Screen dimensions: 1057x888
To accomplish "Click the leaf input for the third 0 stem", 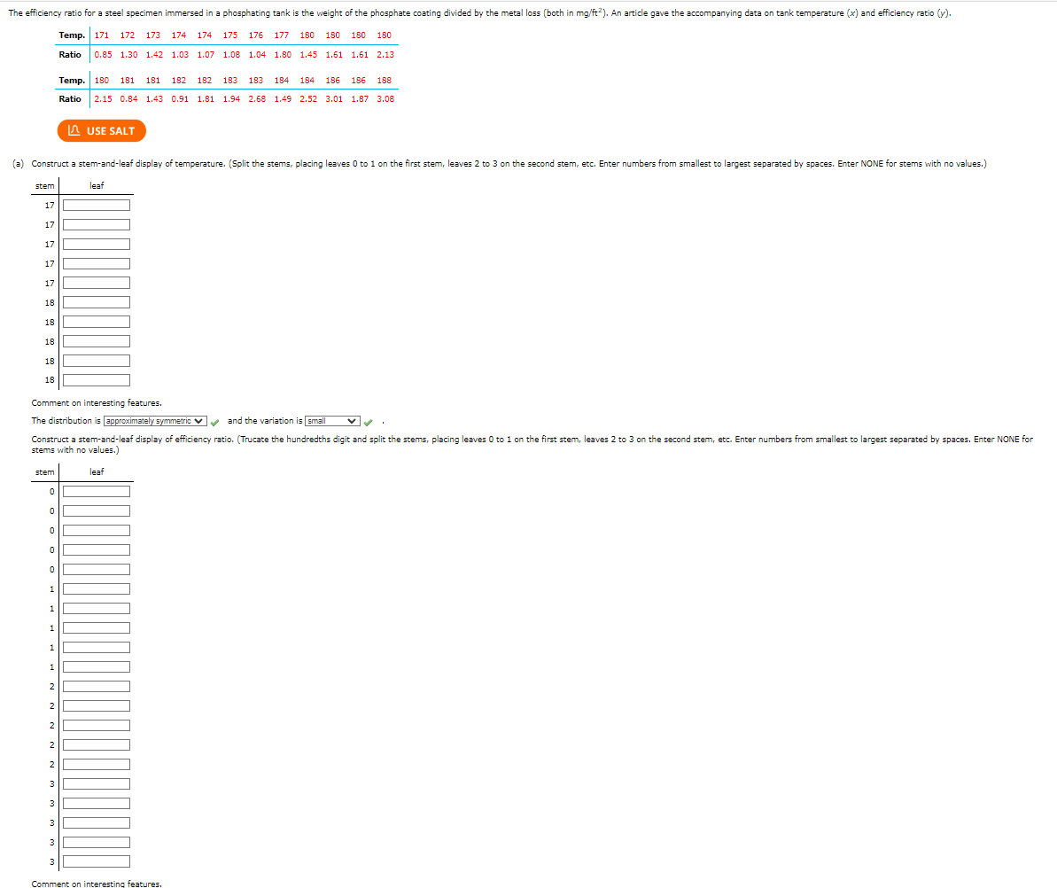I will (x=96, y=529).
